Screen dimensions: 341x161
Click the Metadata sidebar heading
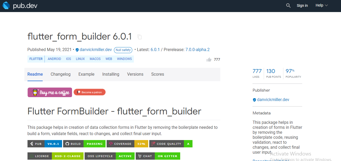coord(262,113)
